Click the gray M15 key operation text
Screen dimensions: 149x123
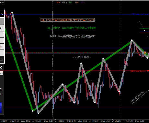[72, 36]
